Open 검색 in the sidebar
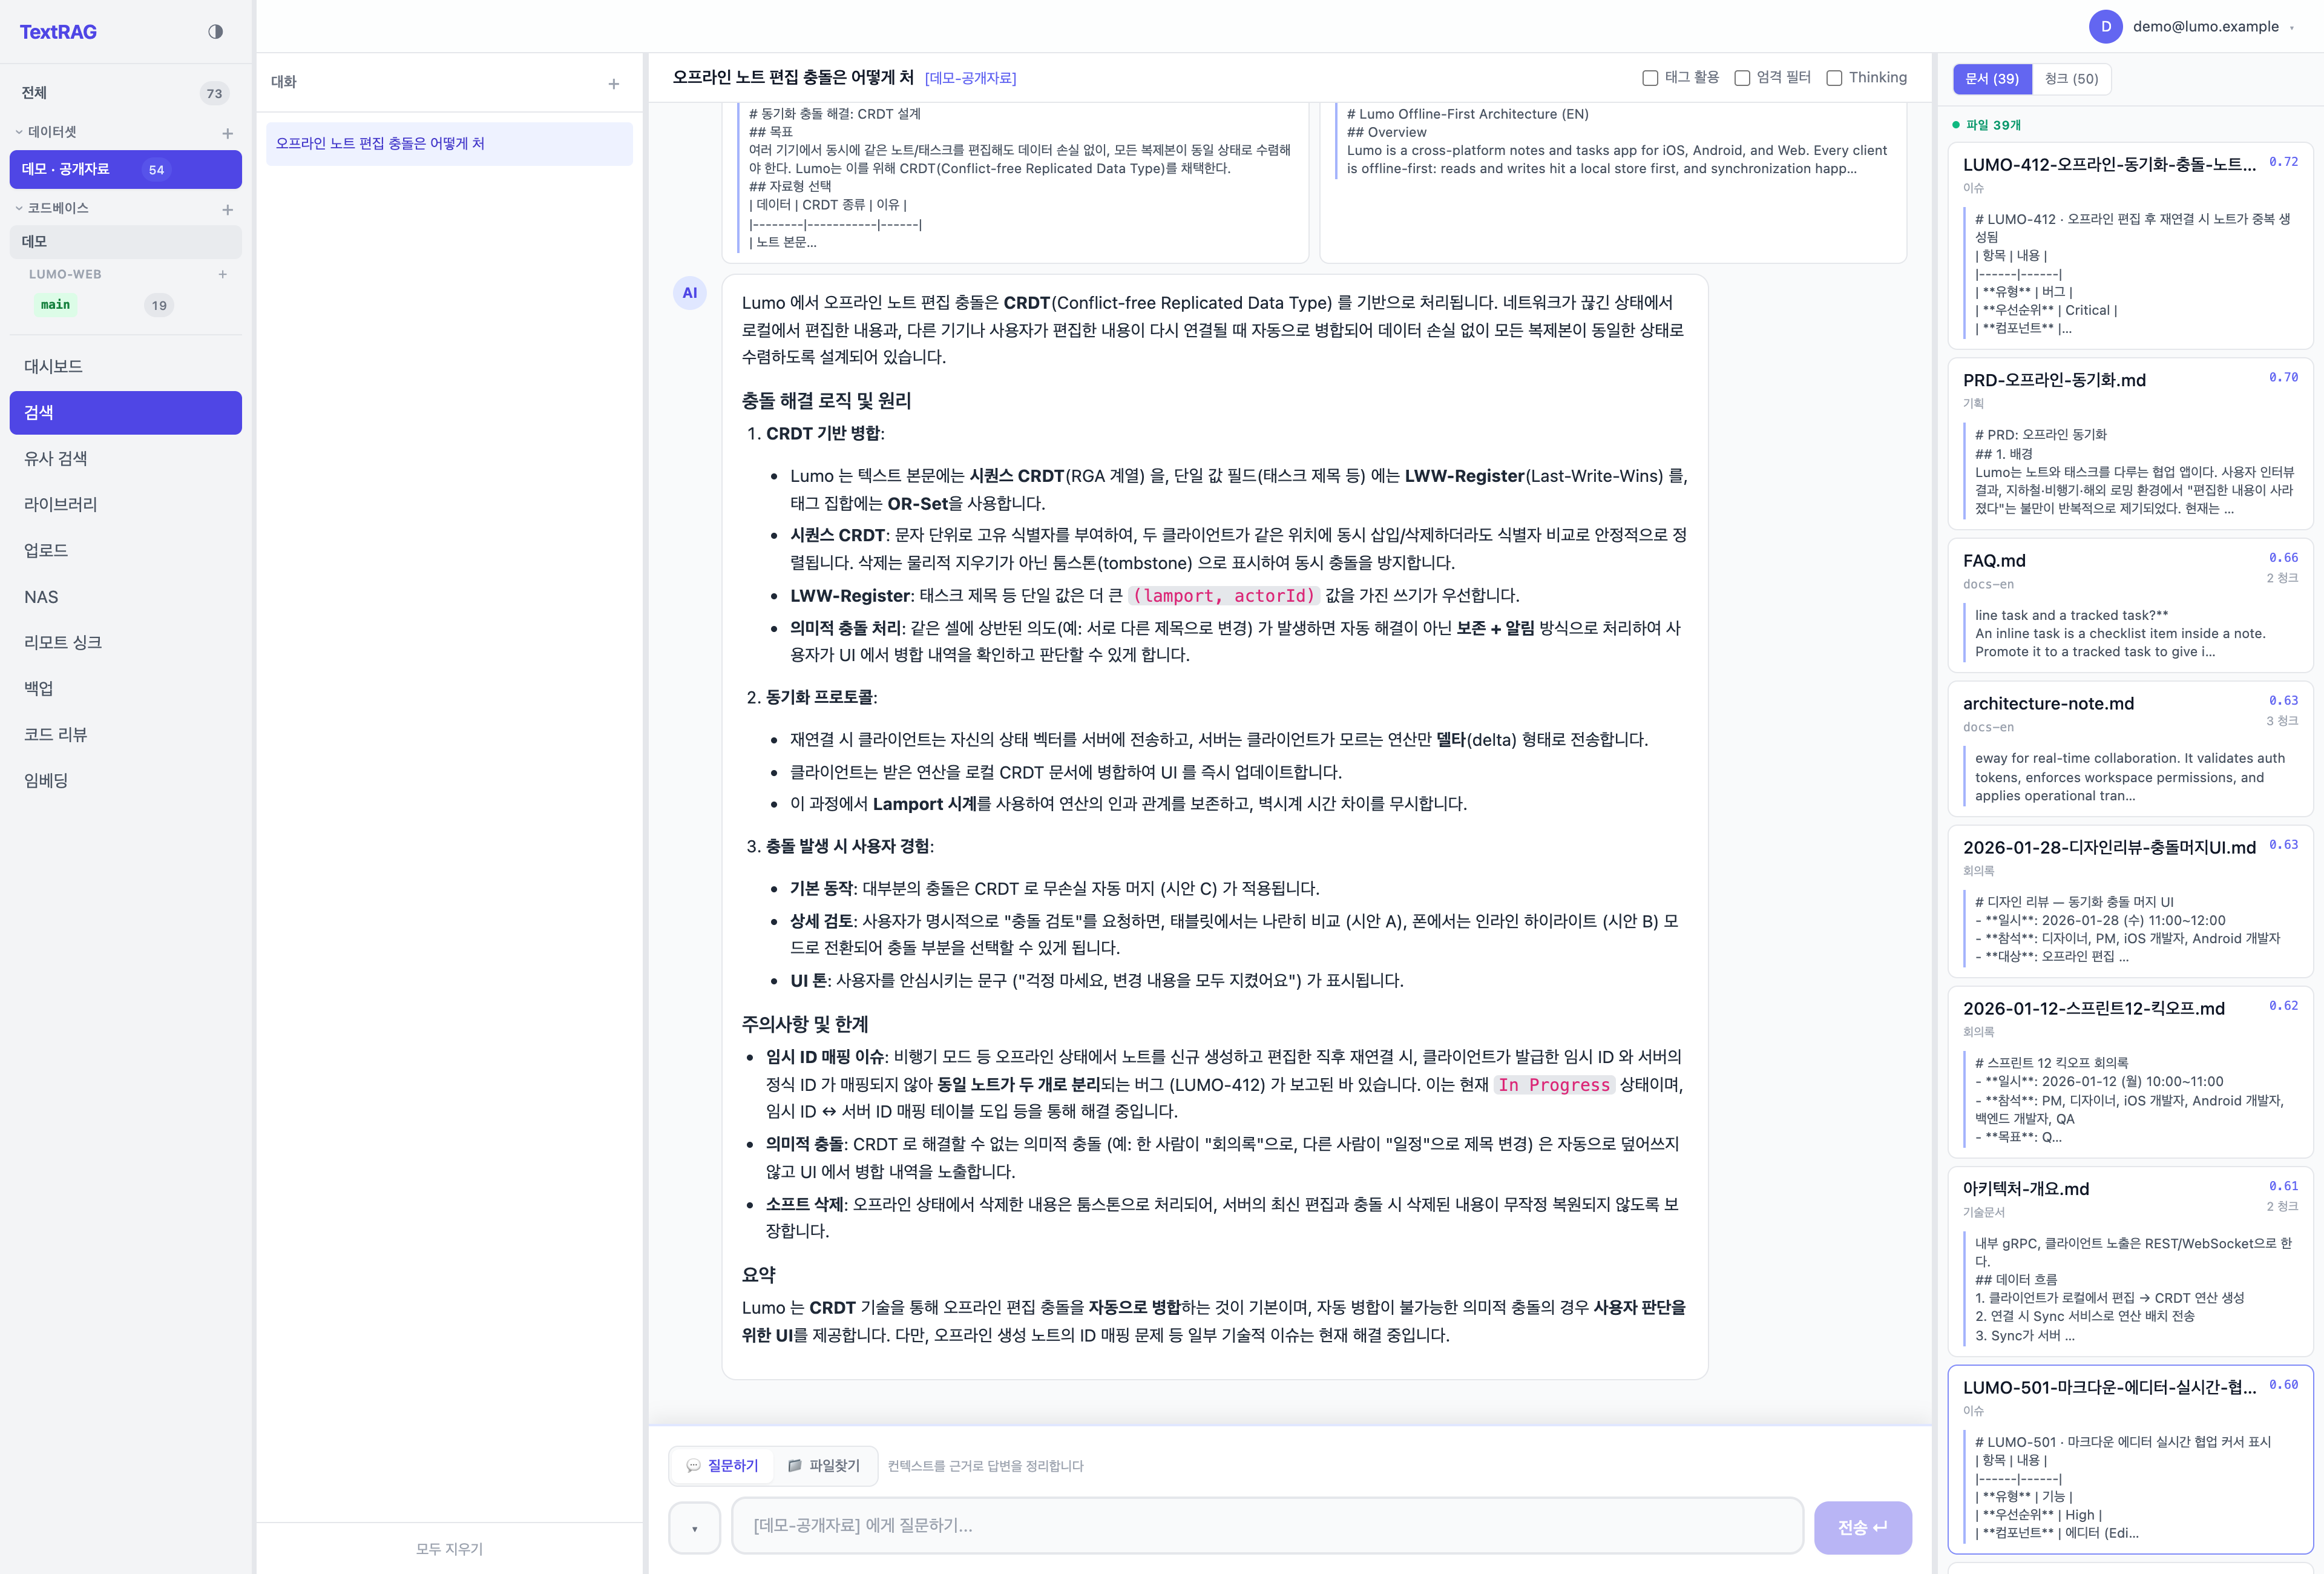 (x=126, y=413)
